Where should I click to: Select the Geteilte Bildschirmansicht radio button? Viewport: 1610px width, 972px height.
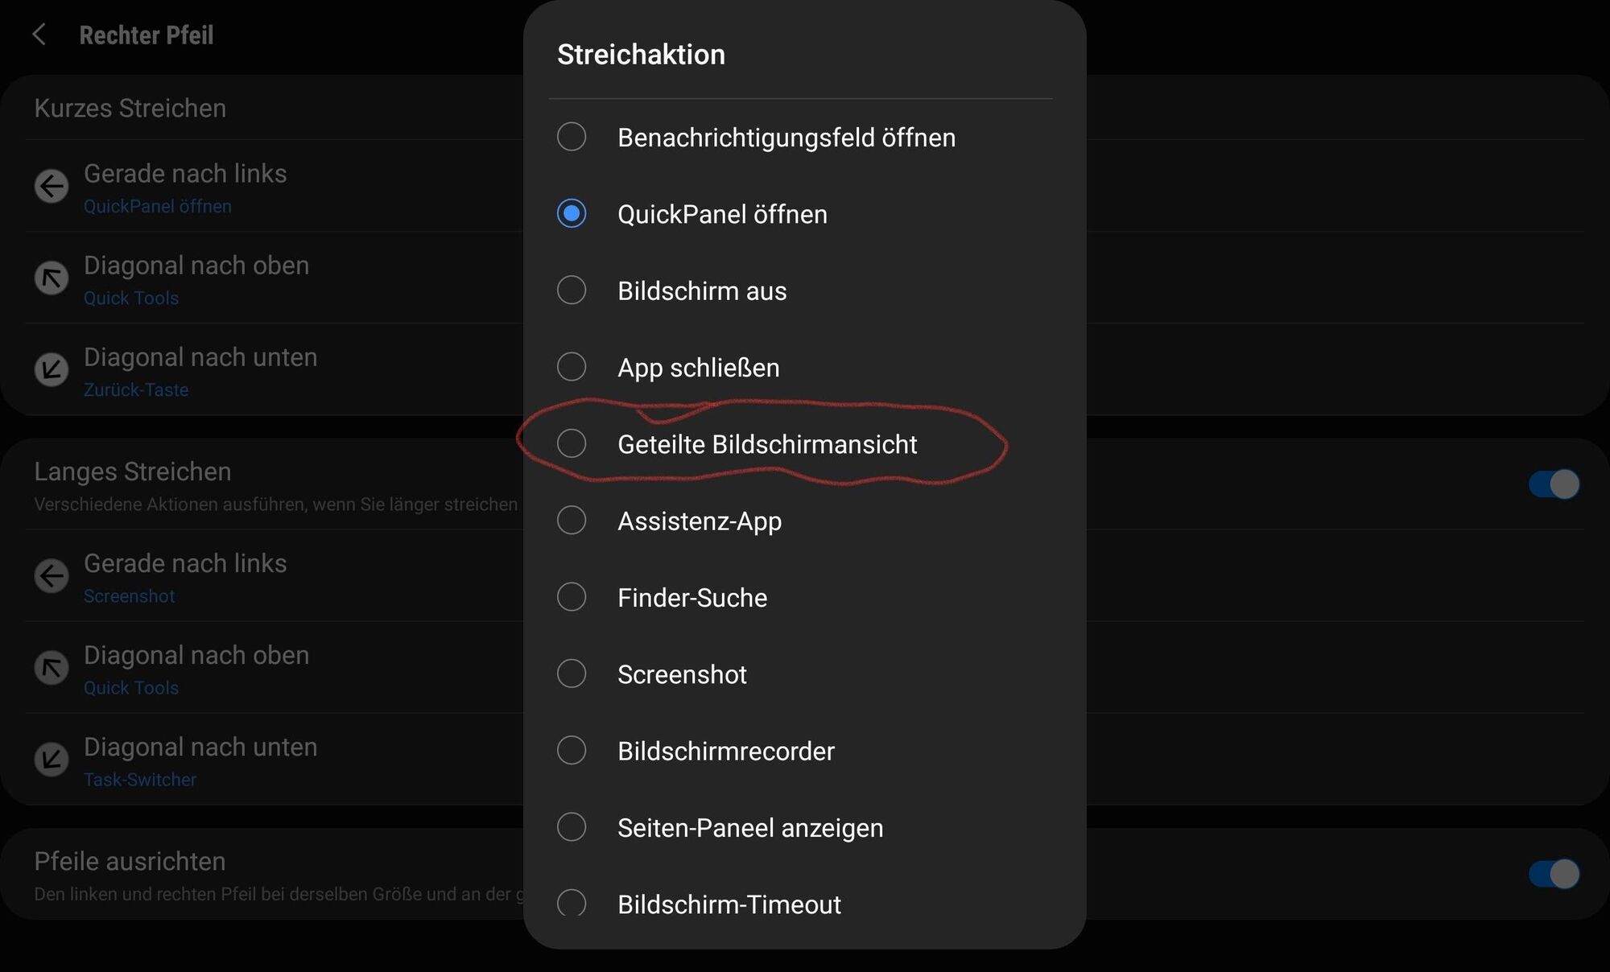tap(572, 443)
